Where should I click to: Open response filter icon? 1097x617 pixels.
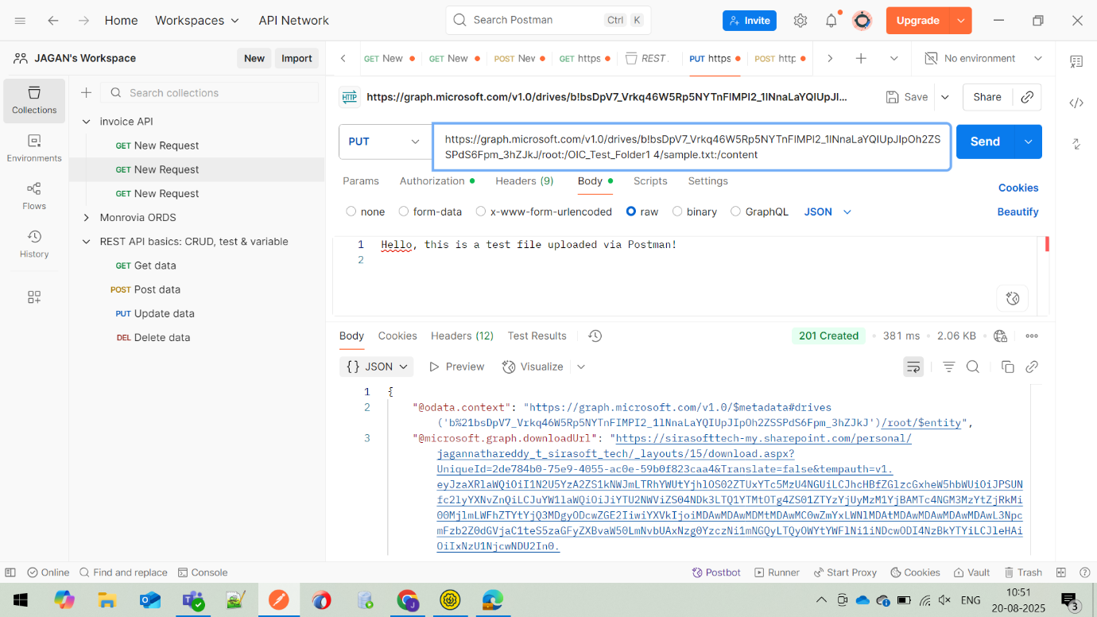948,367
